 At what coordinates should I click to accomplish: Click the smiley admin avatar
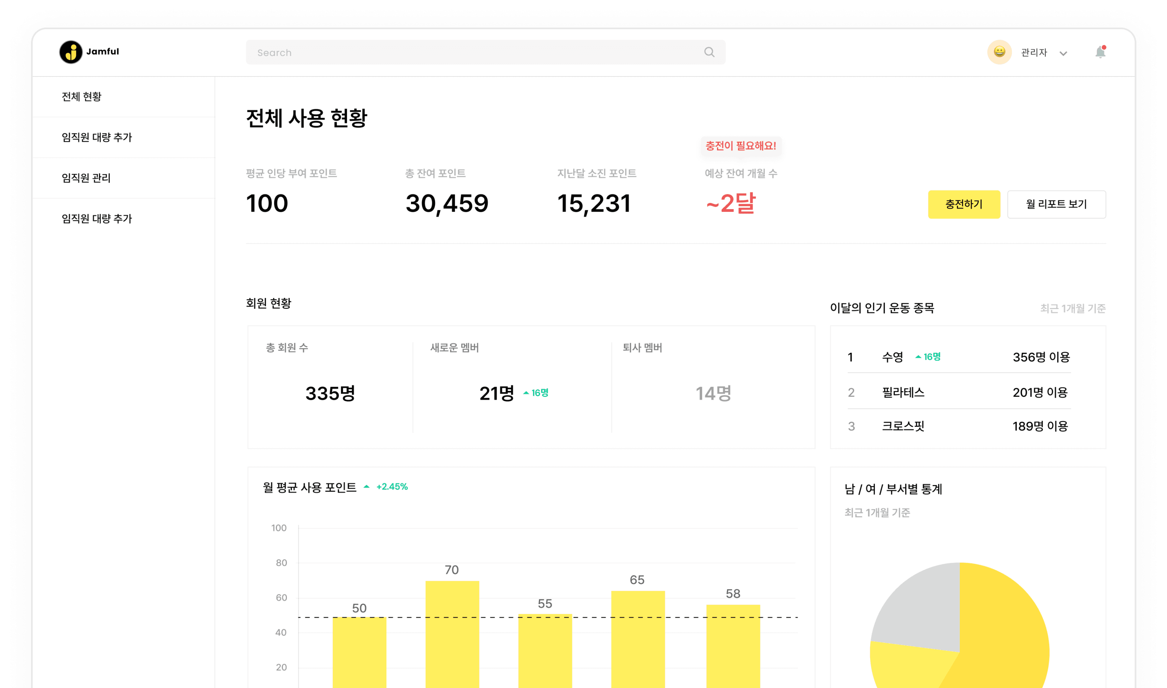pos(999,52)
